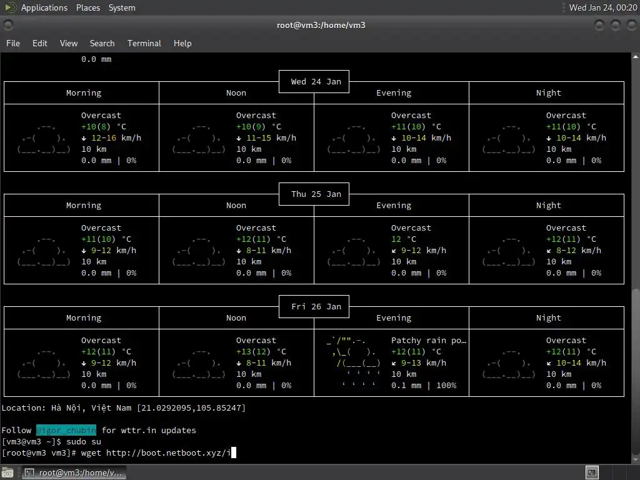Select the root@vm3:/home/v... taskbar button
Image resolution: width=640 pixels, height=480 pixels.
[x=74, y=472]
